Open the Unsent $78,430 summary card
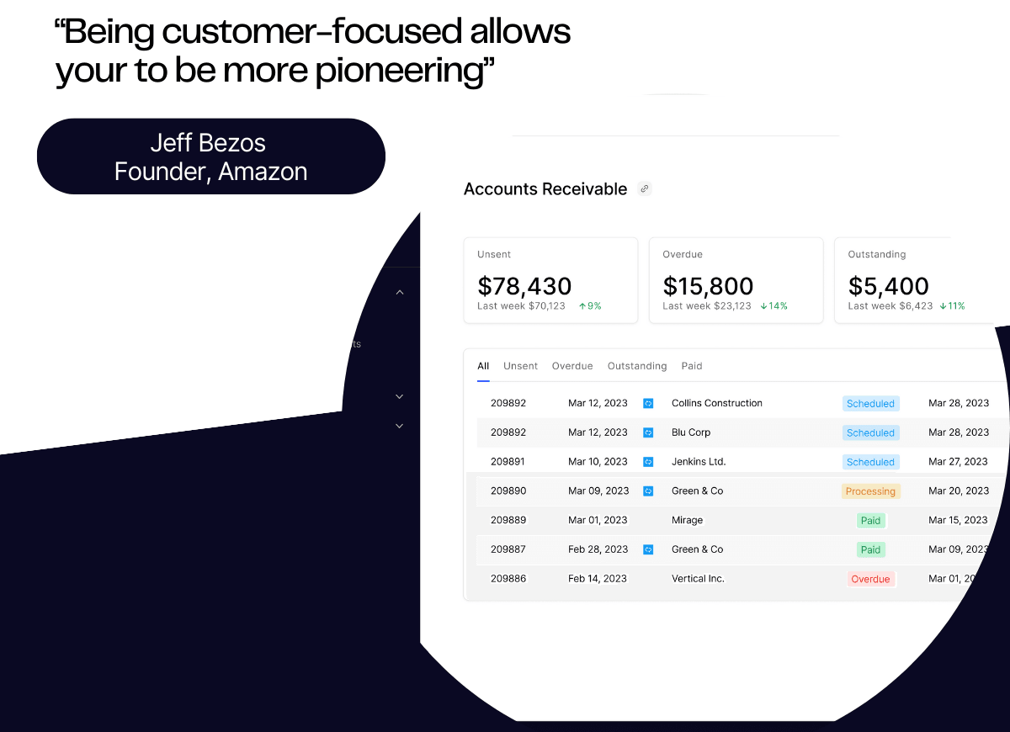The width and height of the screenshot is (1010, 732). 550,281
